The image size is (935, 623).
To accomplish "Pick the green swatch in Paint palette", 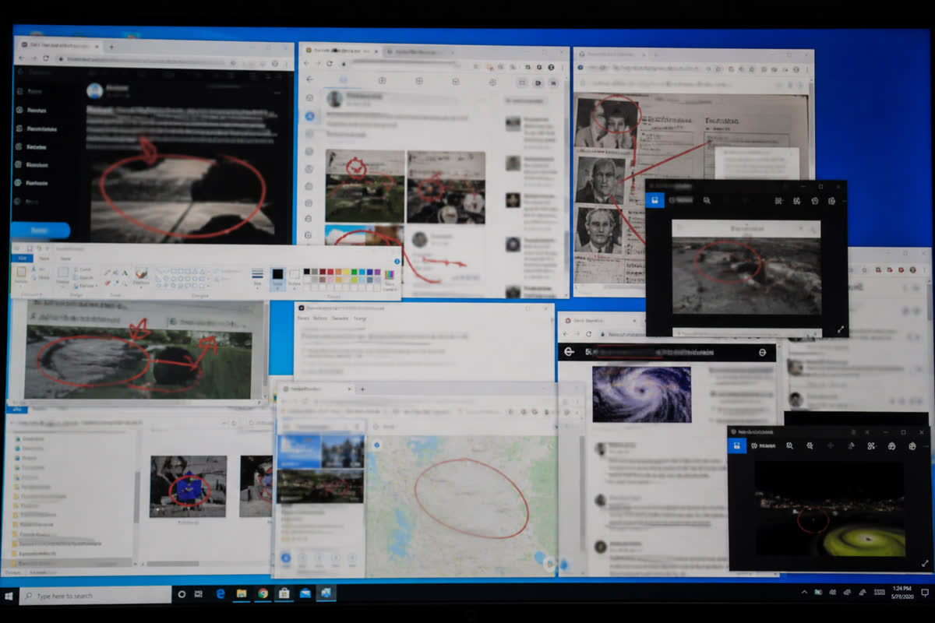I will coord(353,272).
